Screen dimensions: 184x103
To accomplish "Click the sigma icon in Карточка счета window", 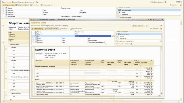I will (146, 26).
